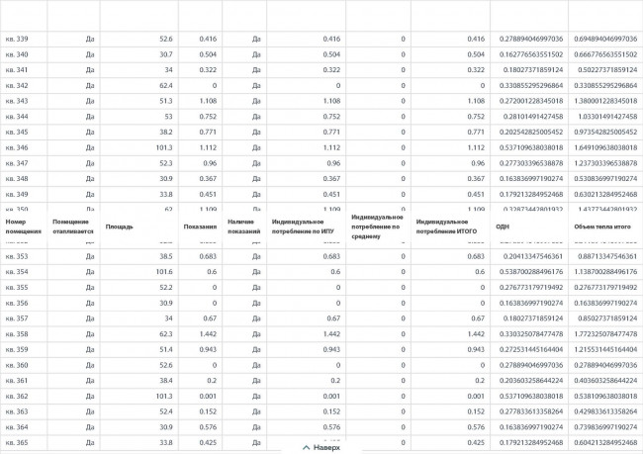
Task: Click ОДН value 0.179213284952468 in кв. 349 row
Action: click(x=531, y=195)
